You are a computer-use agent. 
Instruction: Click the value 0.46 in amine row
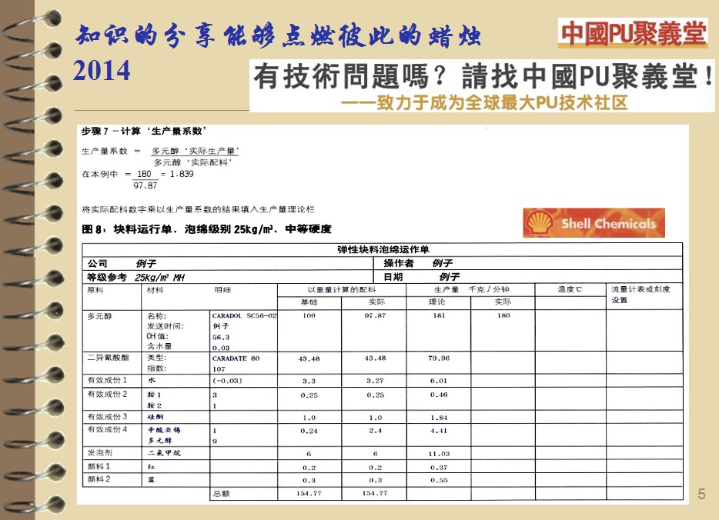[x=439, y=395]
